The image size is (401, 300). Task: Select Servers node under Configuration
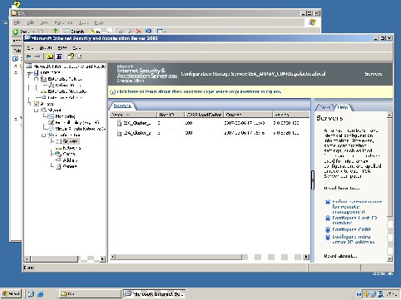(71, 141)
